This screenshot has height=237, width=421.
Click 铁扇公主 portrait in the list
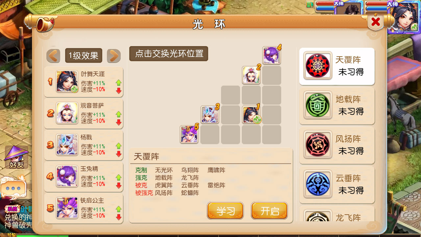tap(67, 208)
